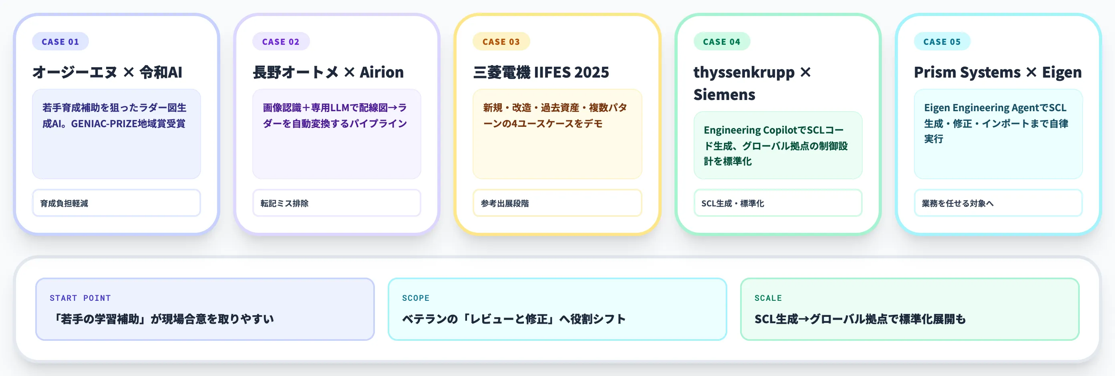This screenshot has width=1115, height=376.
Task: Select the SCALE summary panel
Action: [910, 309]
